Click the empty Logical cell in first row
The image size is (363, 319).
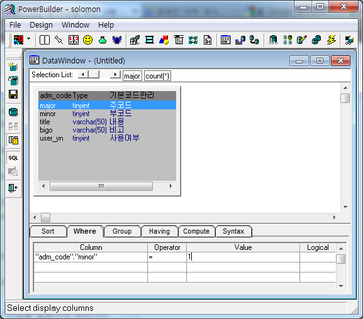[318, 257]
